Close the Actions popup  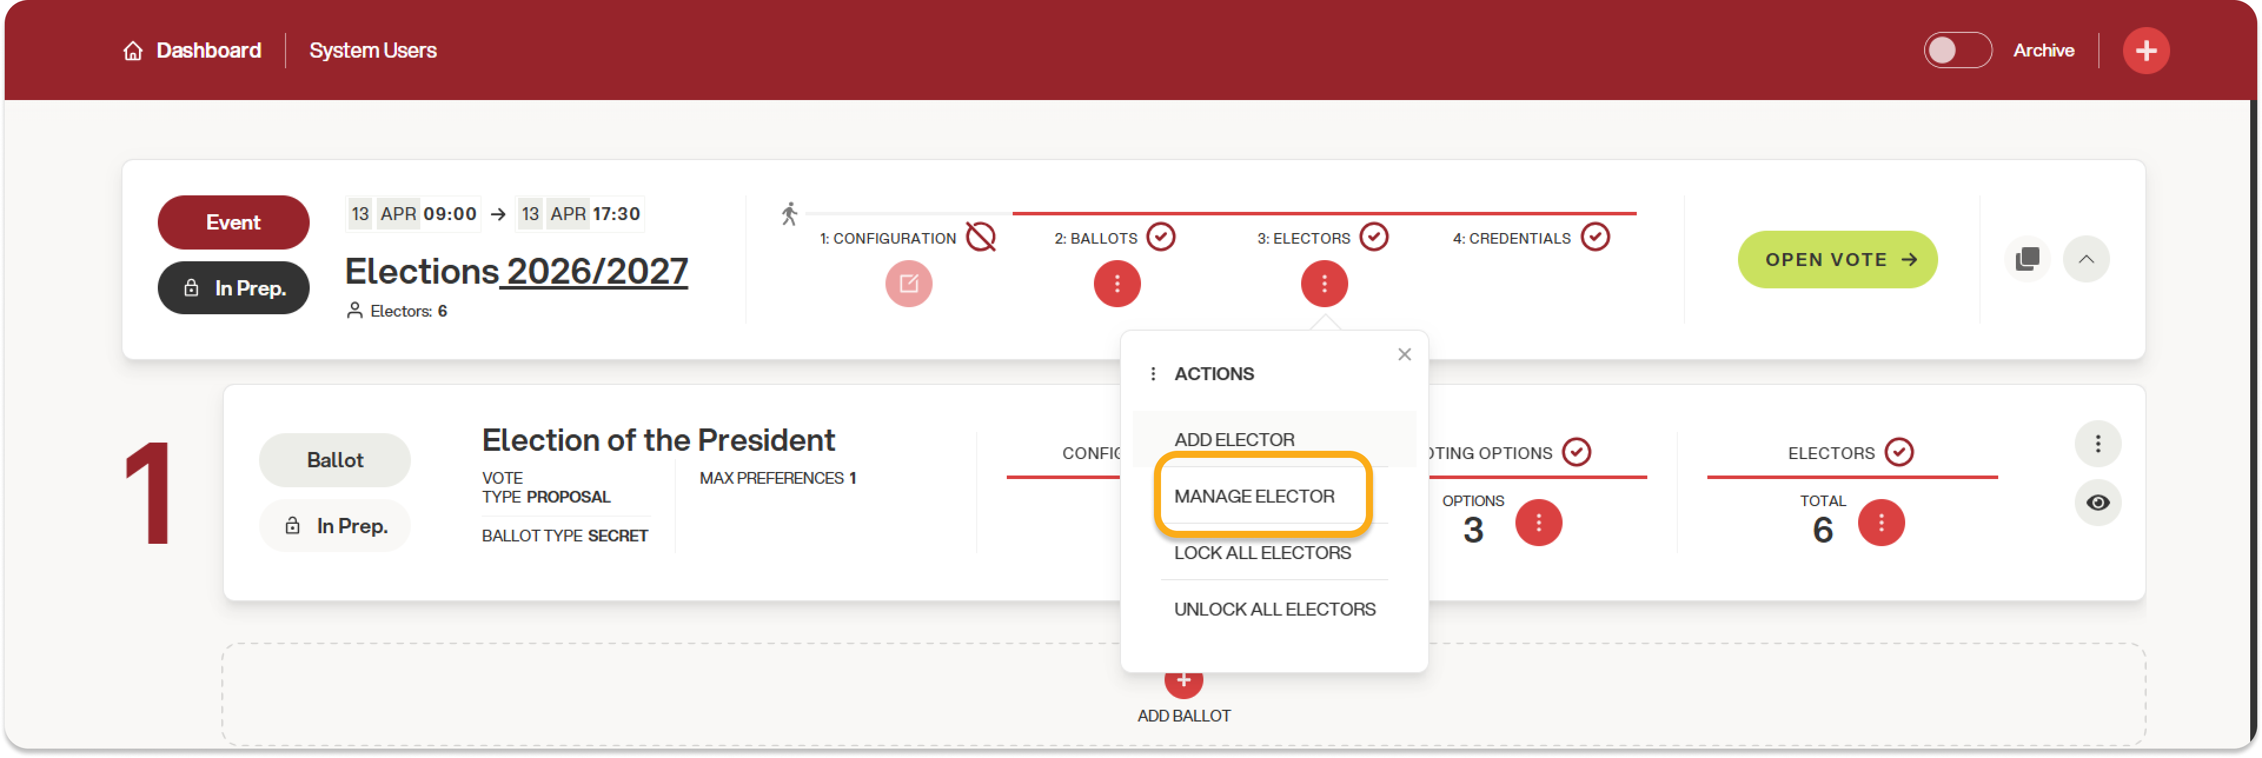coord(1404,354)
